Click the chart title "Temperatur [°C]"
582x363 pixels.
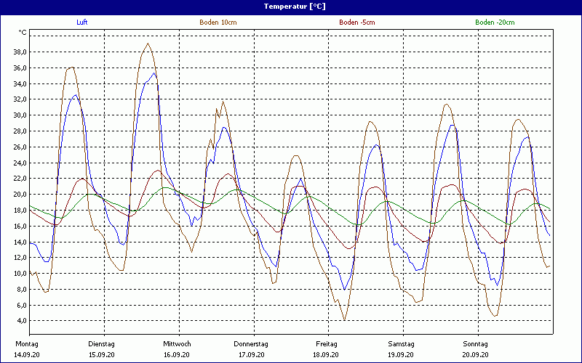pos(295,7)
